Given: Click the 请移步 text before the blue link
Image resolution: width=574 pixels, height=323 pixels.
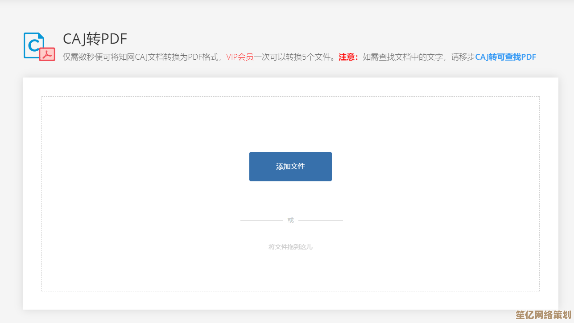Looking at the screenshot, I should [x=463, y=57].
